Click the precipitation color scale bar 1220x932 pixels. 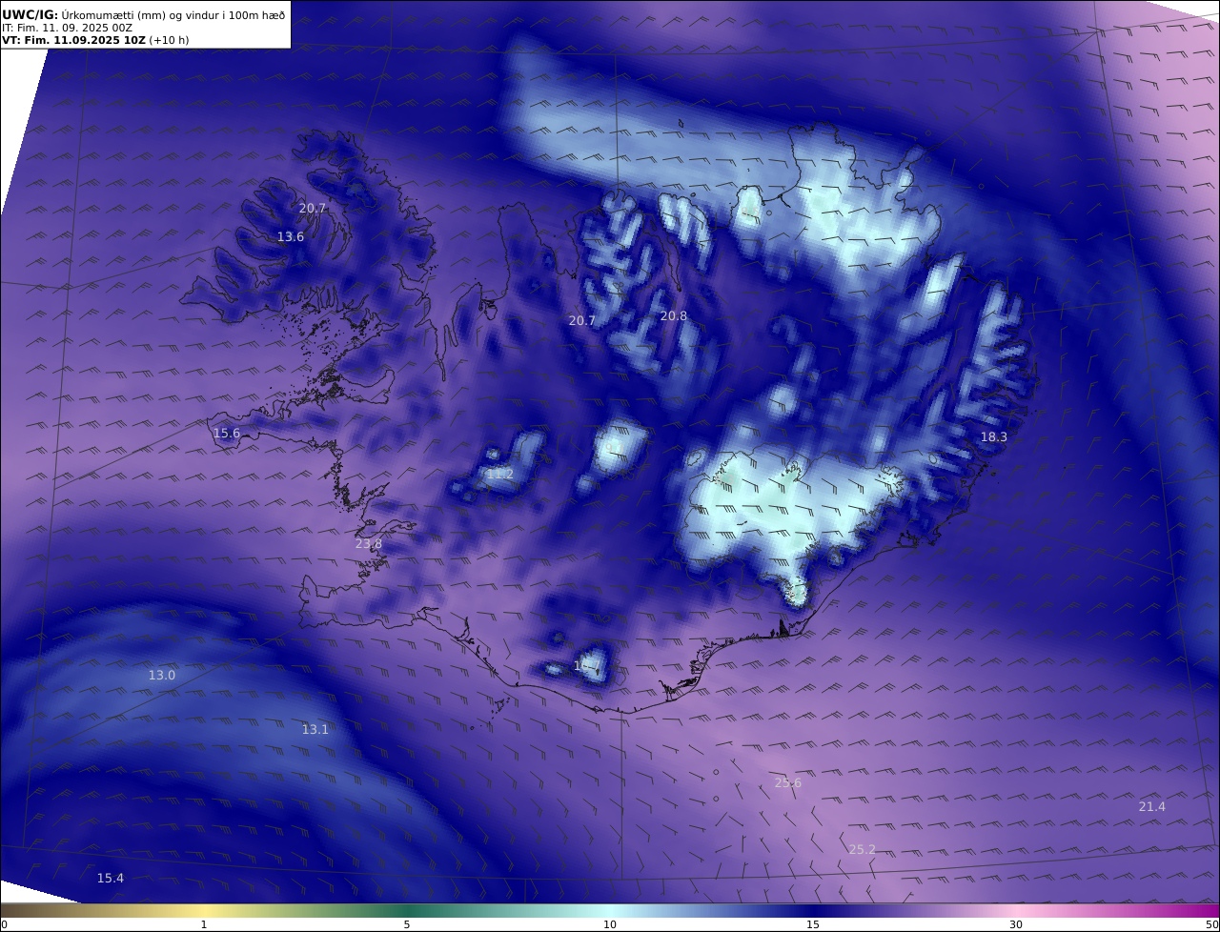pyautogui.click(x=610, y=911)
